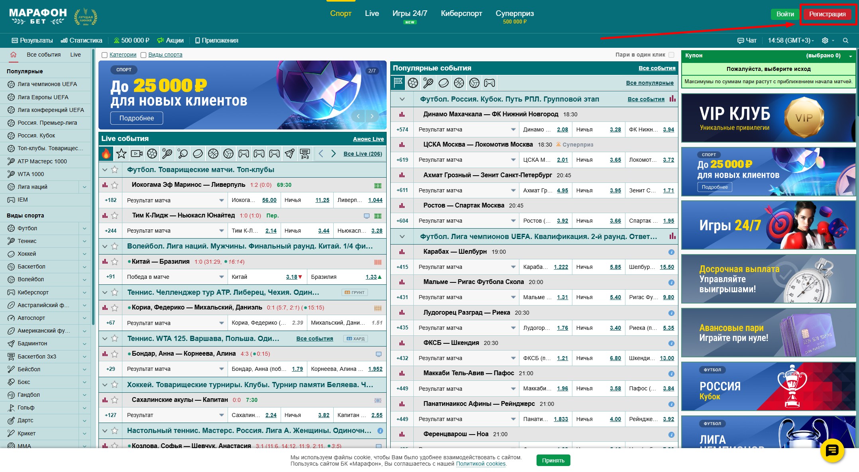859x472 pixels.
Task: Add Иокогама Эф Маринос match to favorites
Action: 115,185
